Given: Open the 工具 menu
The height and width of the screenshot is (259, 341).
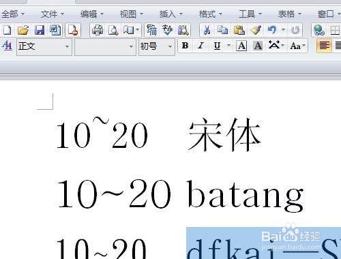Looking at the screenshot, I should [250, 14].
